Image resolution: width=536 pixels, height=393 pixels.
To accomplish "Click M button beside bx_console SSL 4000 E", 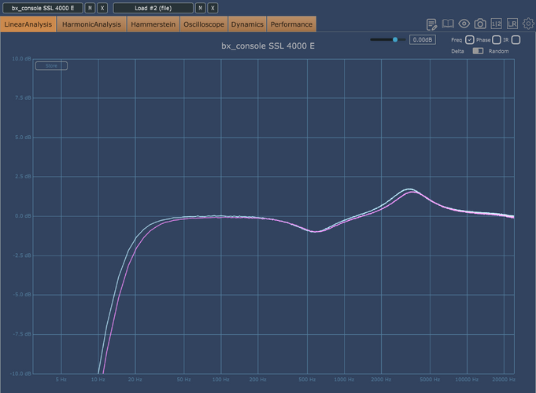I will click(90, 8).
